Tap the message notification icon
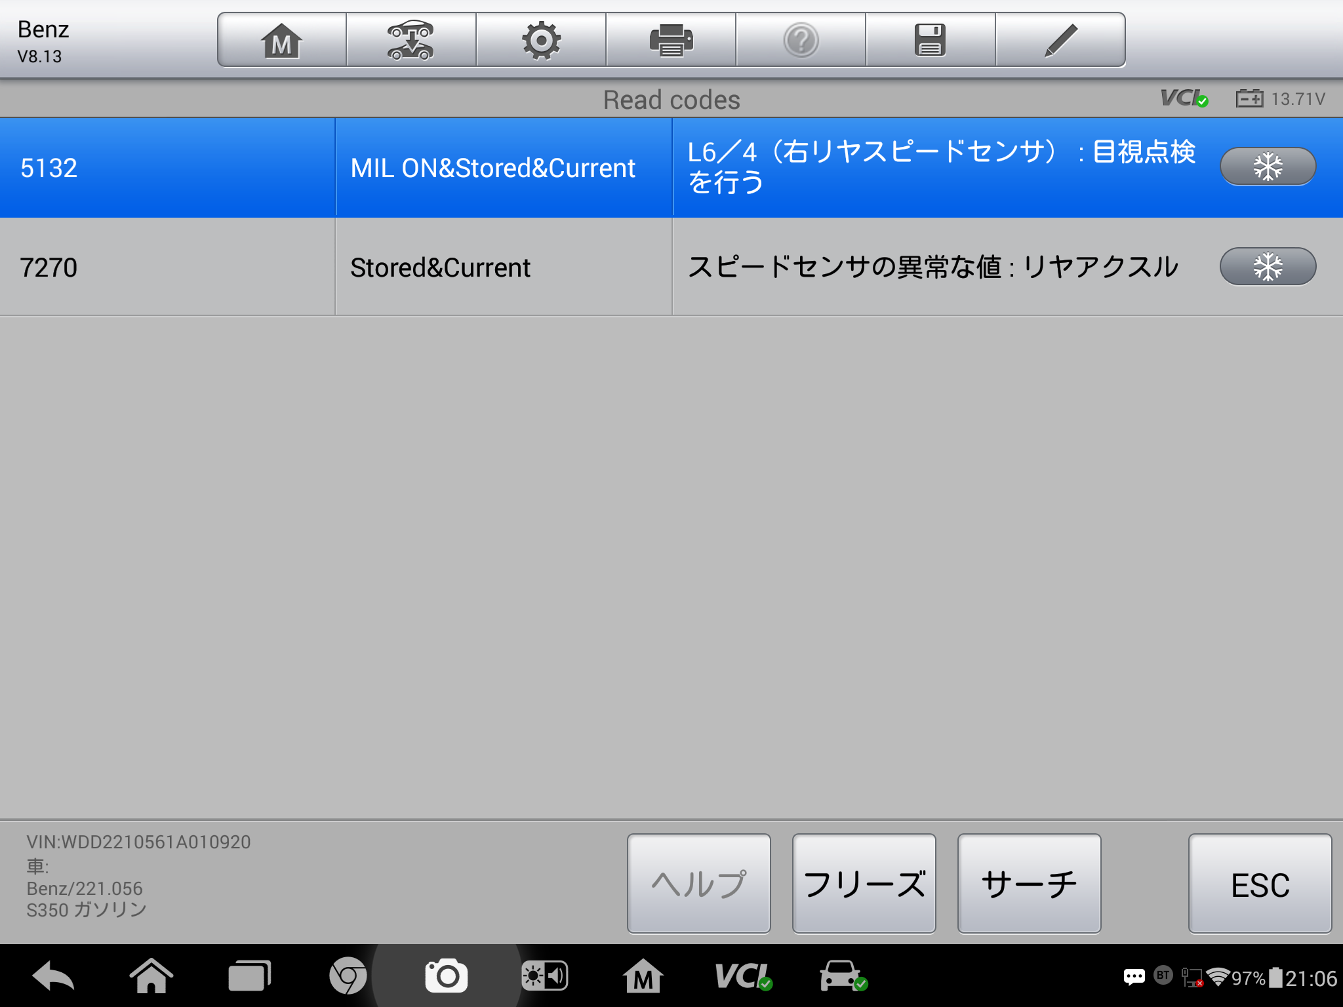 (x=1134, y=977)
